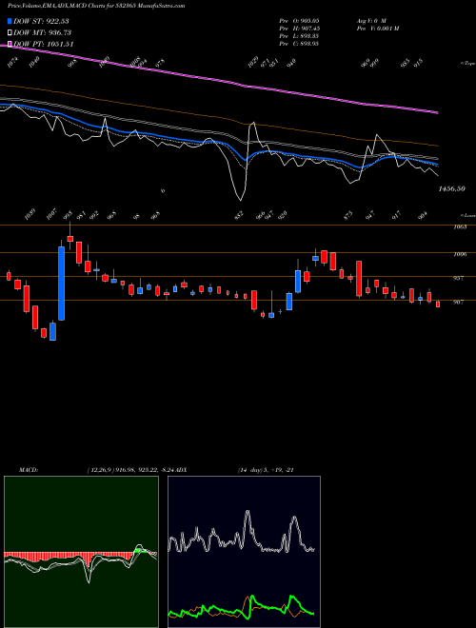Click the ADX (14 day) parameter values
Image resolution: width=476 pixels, height=628 pixels.
(x=266, y=470)
